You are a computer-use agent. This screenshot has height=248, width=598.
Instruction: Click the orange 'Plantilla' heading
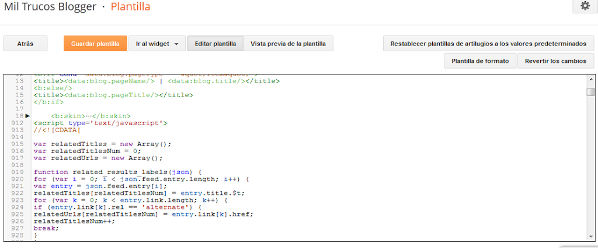click(x=130, y=7)
